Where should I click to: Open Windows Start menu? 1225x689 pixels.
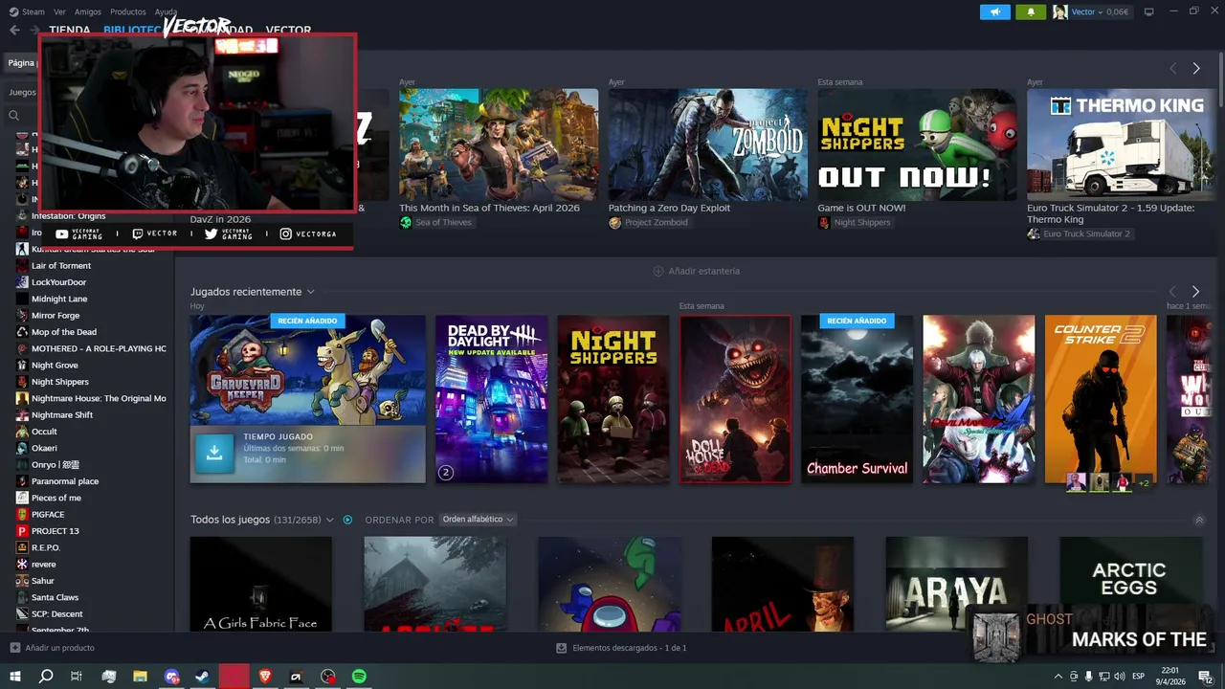click(x=15, y=677)
